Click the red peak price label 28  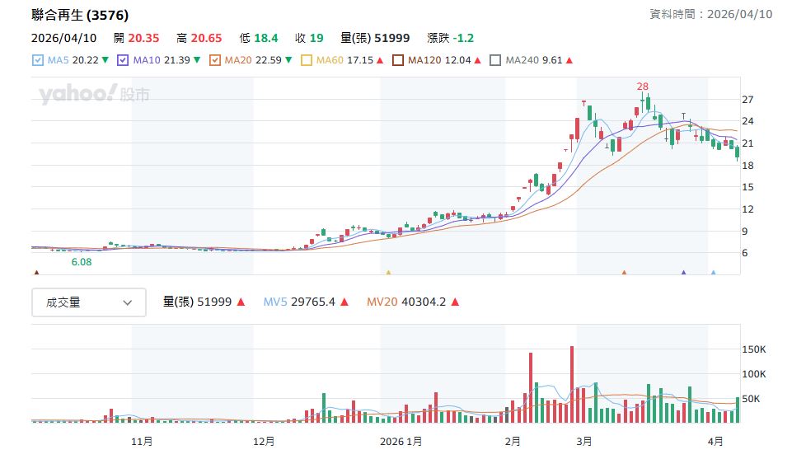click(642, 87)
